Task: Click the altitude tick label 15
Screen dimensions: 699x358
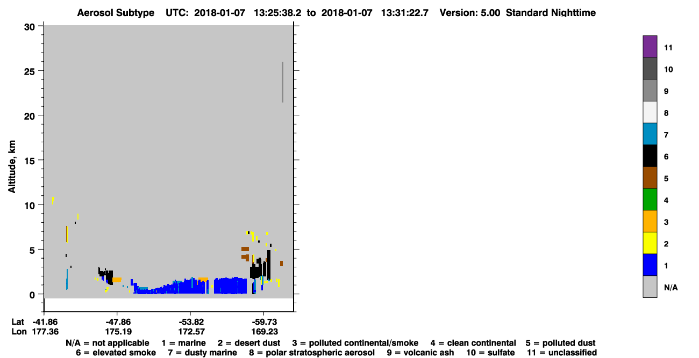Action: (x=31, y=160)
